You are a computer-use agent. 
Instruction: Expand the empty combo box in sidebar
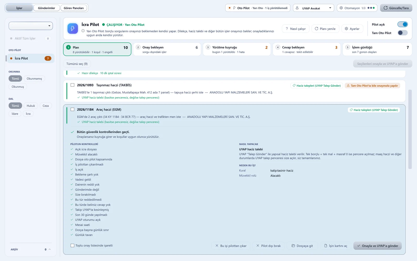31,26
